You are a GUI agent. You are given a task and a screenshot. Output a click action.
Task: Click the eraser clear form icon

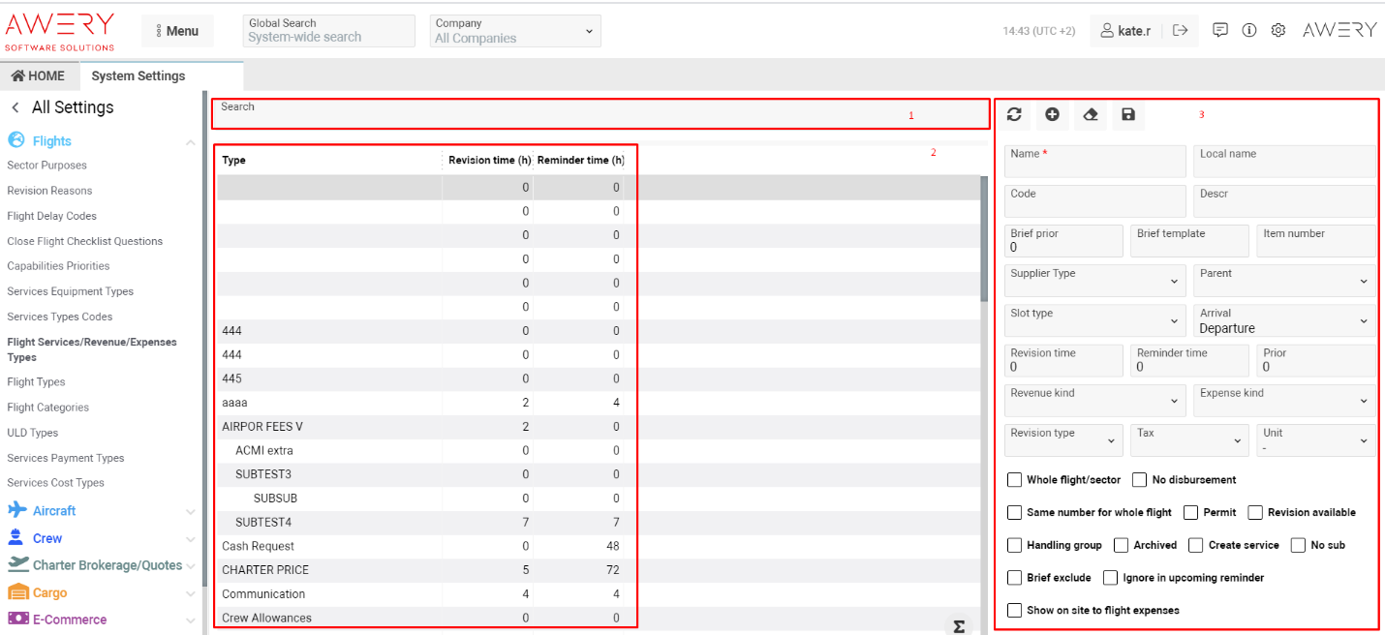click(x=1090, y=115)
